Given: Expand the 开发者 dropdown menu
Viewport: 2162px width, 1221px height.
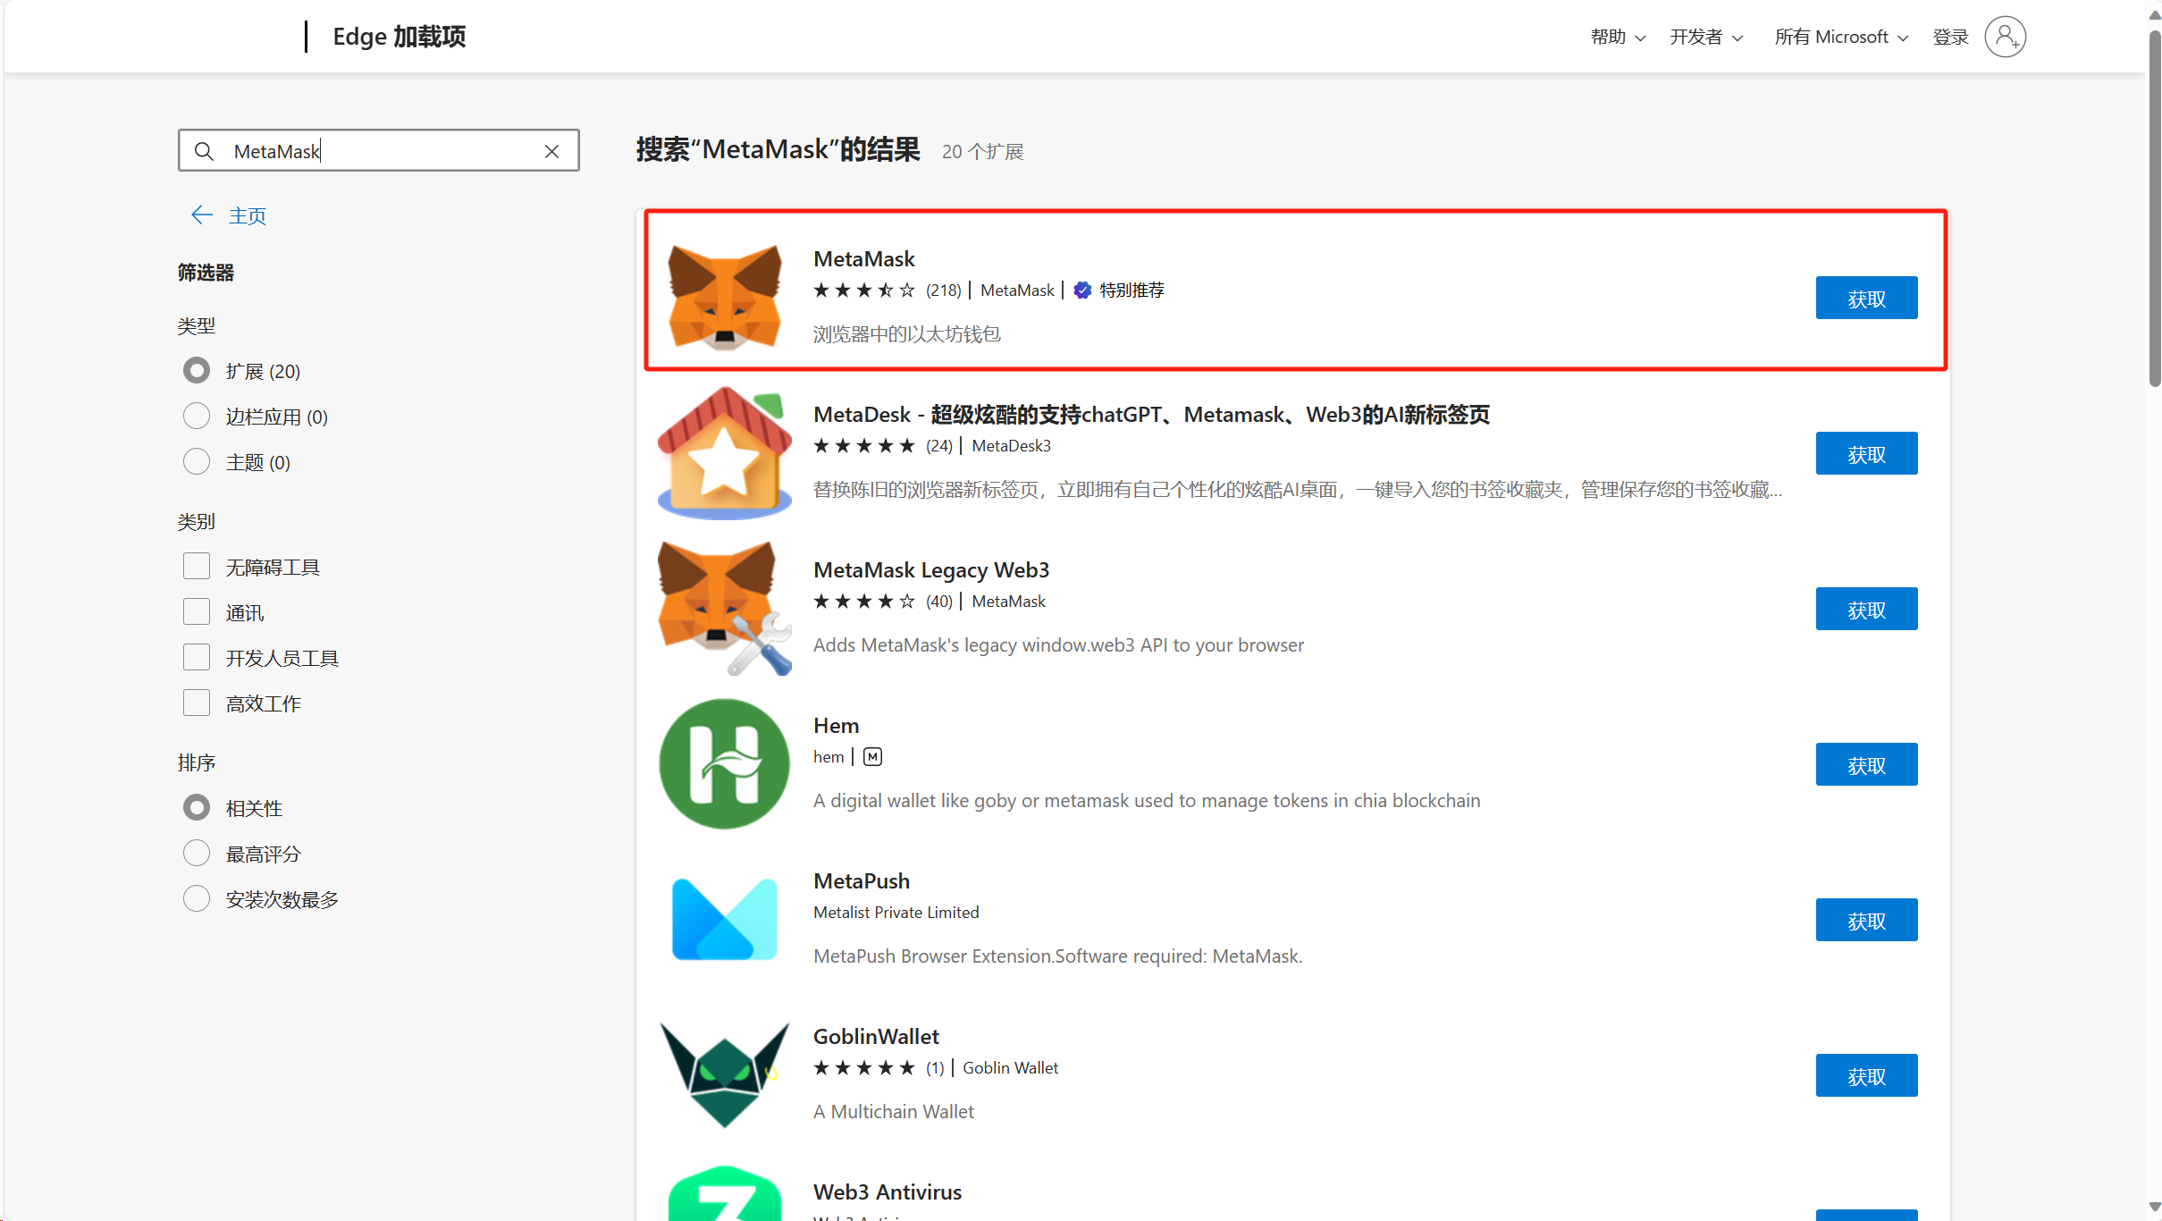Looking at the screenshot, I should (1705, 37).
